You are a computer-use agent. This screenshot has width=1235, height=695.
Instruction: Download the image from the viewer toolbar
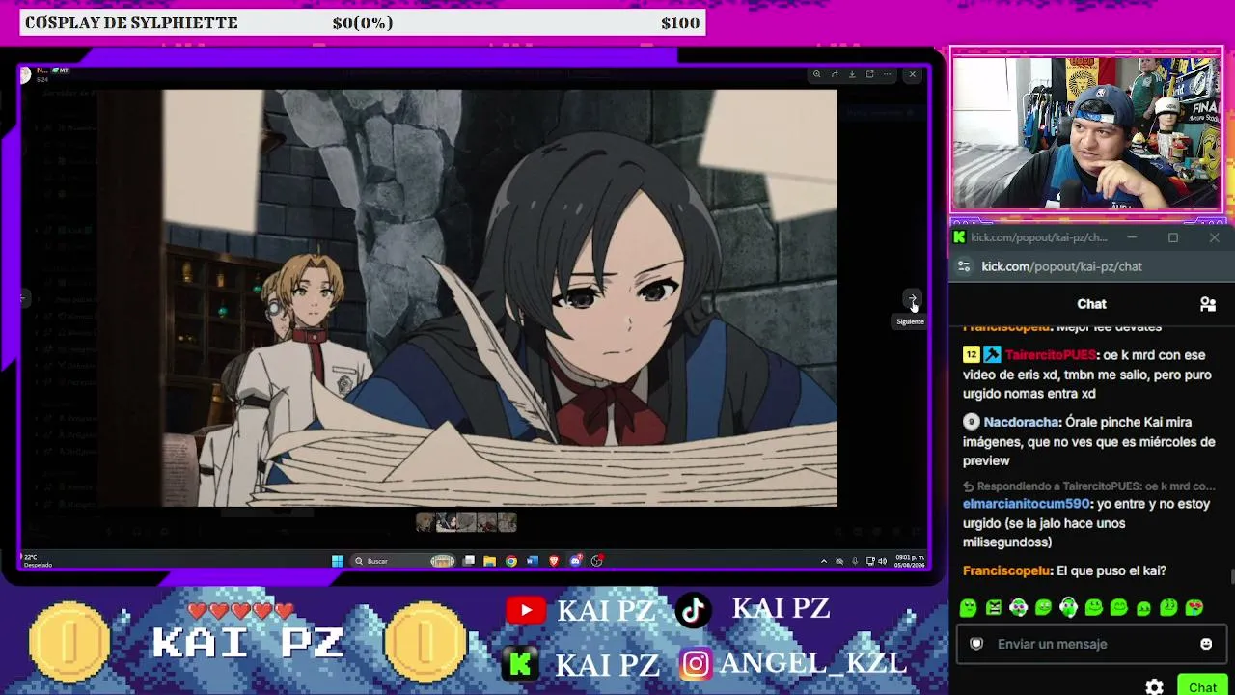tap(852, 74)
